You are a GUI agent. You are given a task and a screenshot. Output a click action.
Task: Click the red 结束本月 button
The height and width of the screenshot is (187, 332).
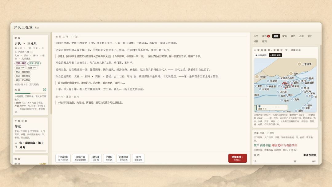coord(238,158)
